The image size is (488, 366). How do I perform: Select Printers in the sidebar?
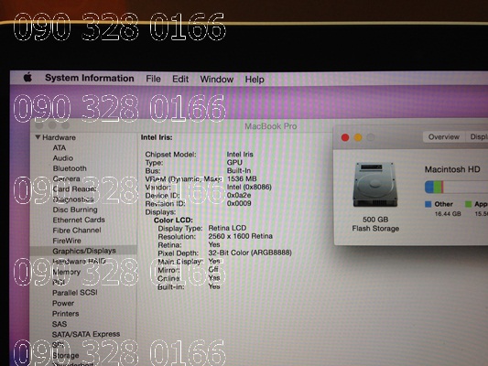point(65,314)
